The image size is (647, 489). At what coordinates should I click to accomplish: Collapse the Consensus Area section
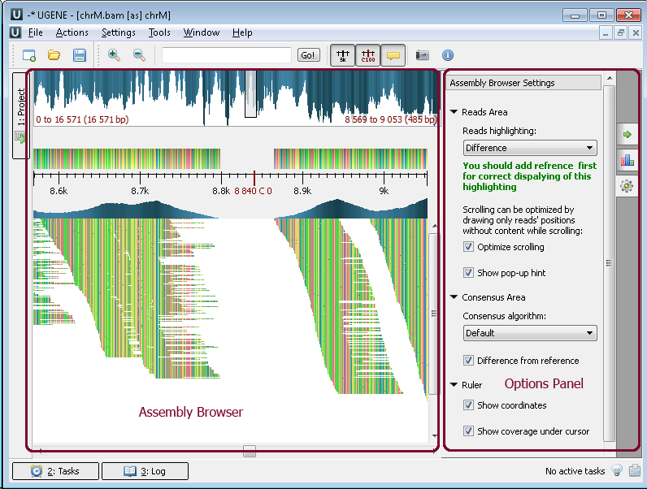pos(454,296)
